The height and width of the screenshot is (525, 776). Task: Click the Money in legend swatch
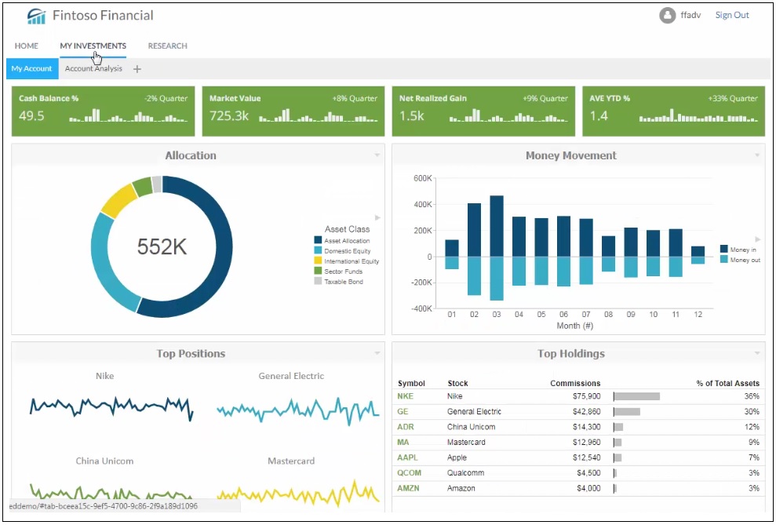723,250
